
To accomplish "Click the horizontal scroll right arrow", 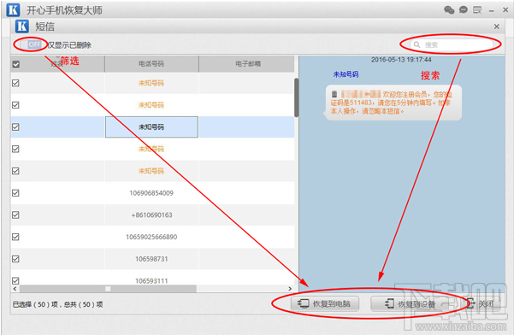I will [x=290, y=289].
